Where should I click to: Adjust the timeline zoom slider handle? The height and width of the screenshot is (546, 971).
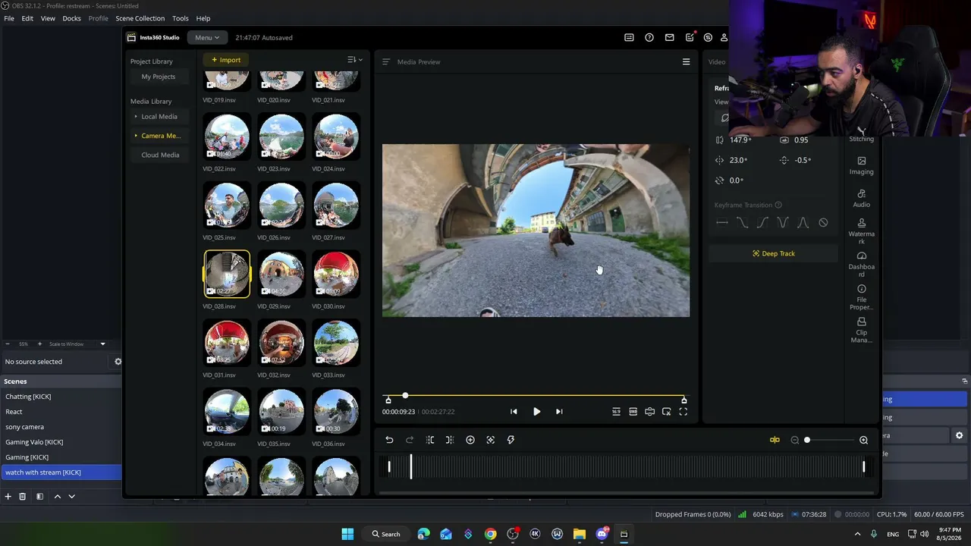pos(807,440)
